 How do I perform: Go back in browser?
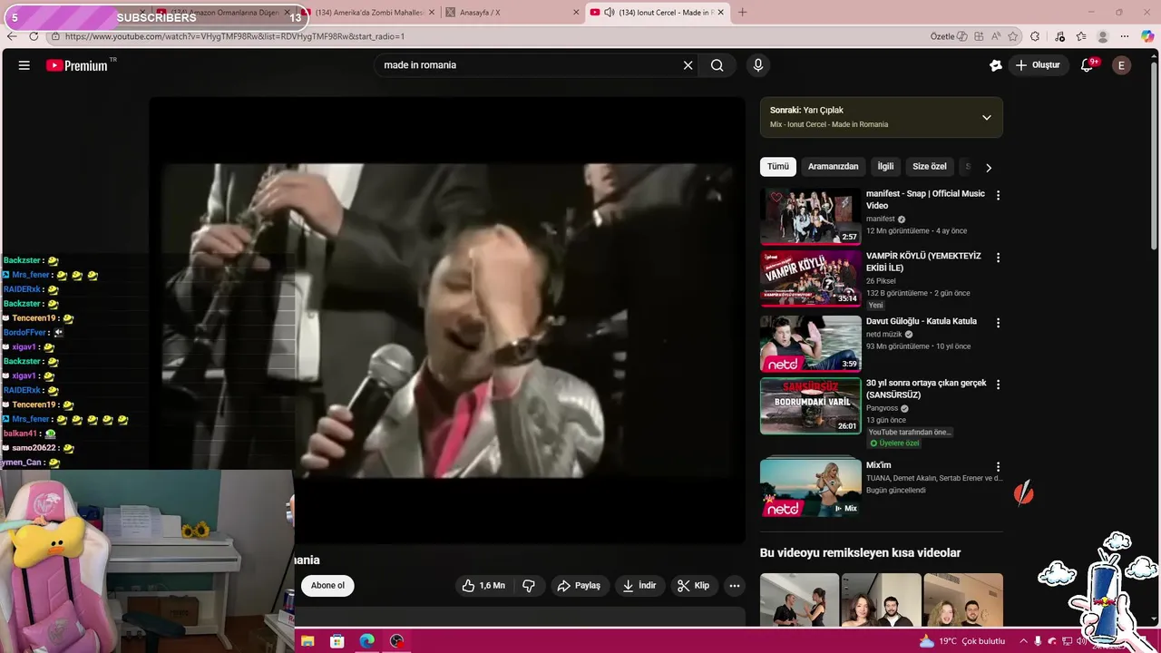click(12, 36)
